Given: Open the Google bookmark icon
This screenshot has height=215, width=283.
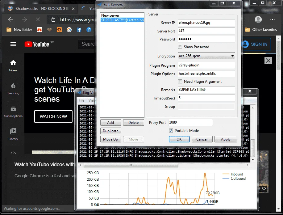Looking at the screenshot, I should [x=69, y=30].
